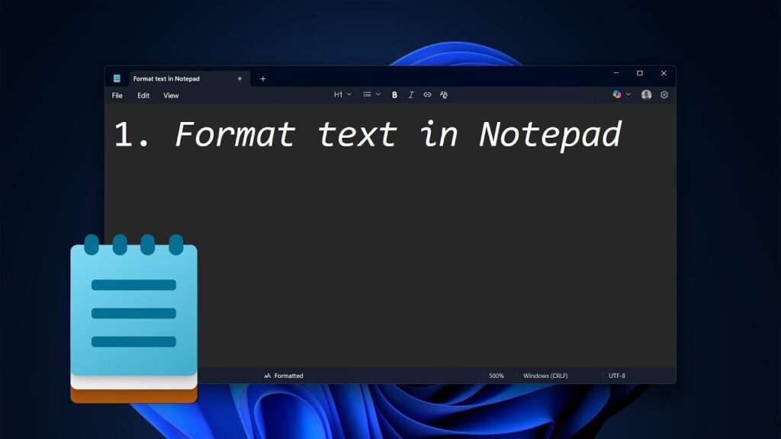Viewport: 781px width, 439px height.
Task: Expand the bulleted list options dropdown
Action: (x=371, y=95)
